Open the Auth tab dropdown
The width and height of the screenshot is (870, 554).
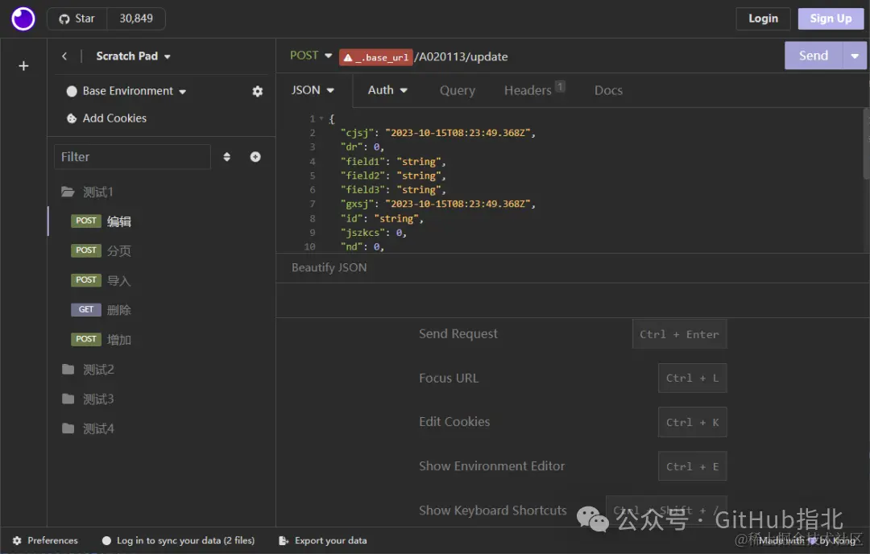click(x=387, y=90)
